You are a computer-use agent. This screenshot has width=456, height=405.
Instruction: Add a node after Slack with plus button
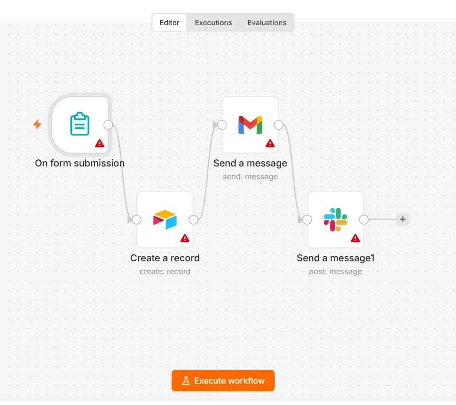(x=403, y=219)
